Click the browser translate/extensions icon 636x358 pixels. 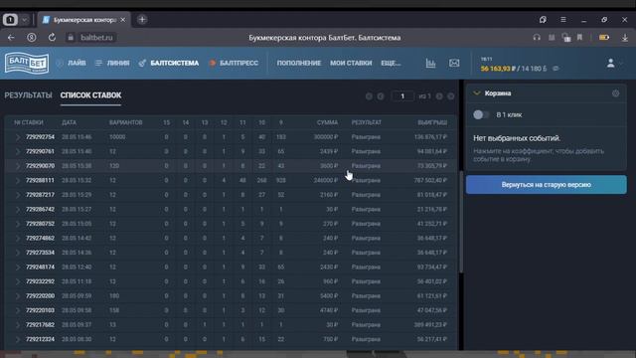(566, 38)
